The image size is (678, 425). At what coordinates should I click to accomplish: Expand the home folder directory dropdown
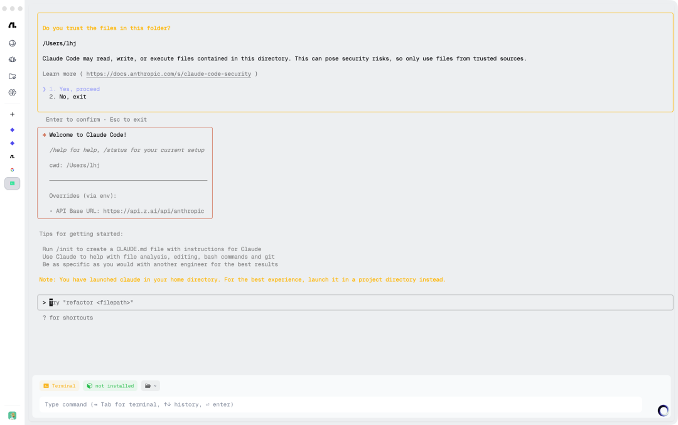click(x=150, y=386)
